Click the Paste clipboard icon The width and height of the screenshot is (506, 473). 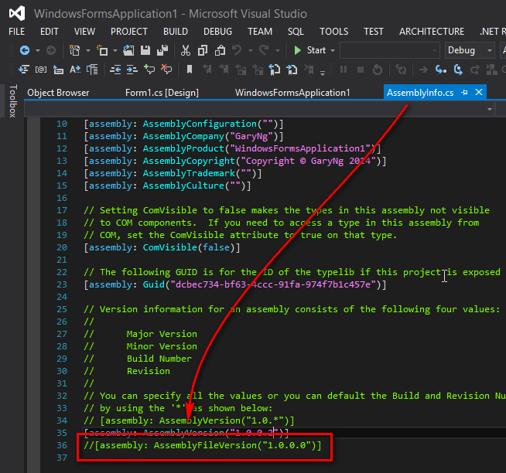220,50
